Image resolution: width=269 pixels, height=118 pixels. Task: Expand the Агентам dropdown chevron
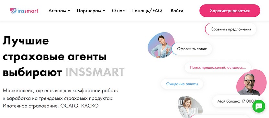coord(69,11)
